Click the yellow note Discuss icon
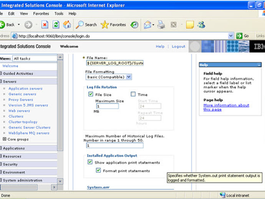 coord(190,25)
